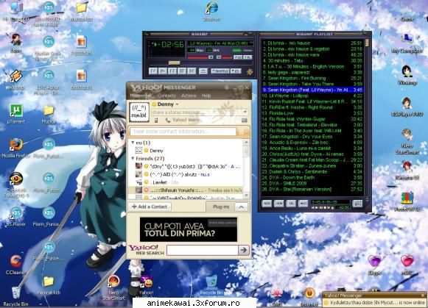Open the playlist list-options button in Winamp Playlist

coord(357,204)
